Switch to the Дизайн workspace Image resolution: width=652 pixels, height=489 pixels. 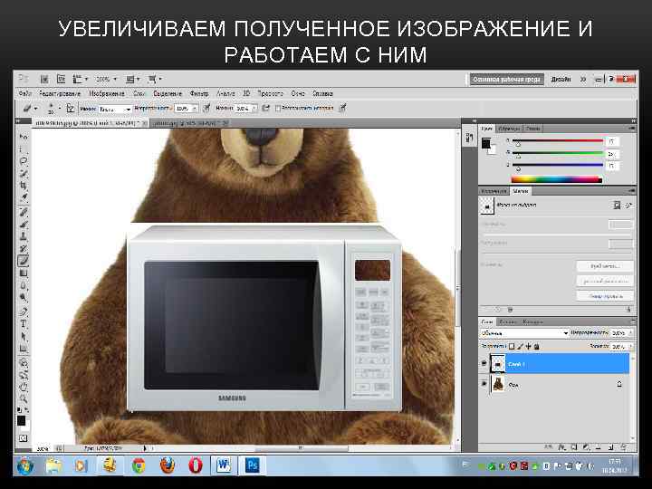click(x=561, y=79)
